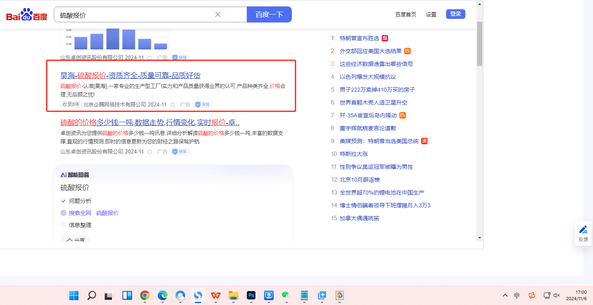Click the 登录 login button

[455, 14]
